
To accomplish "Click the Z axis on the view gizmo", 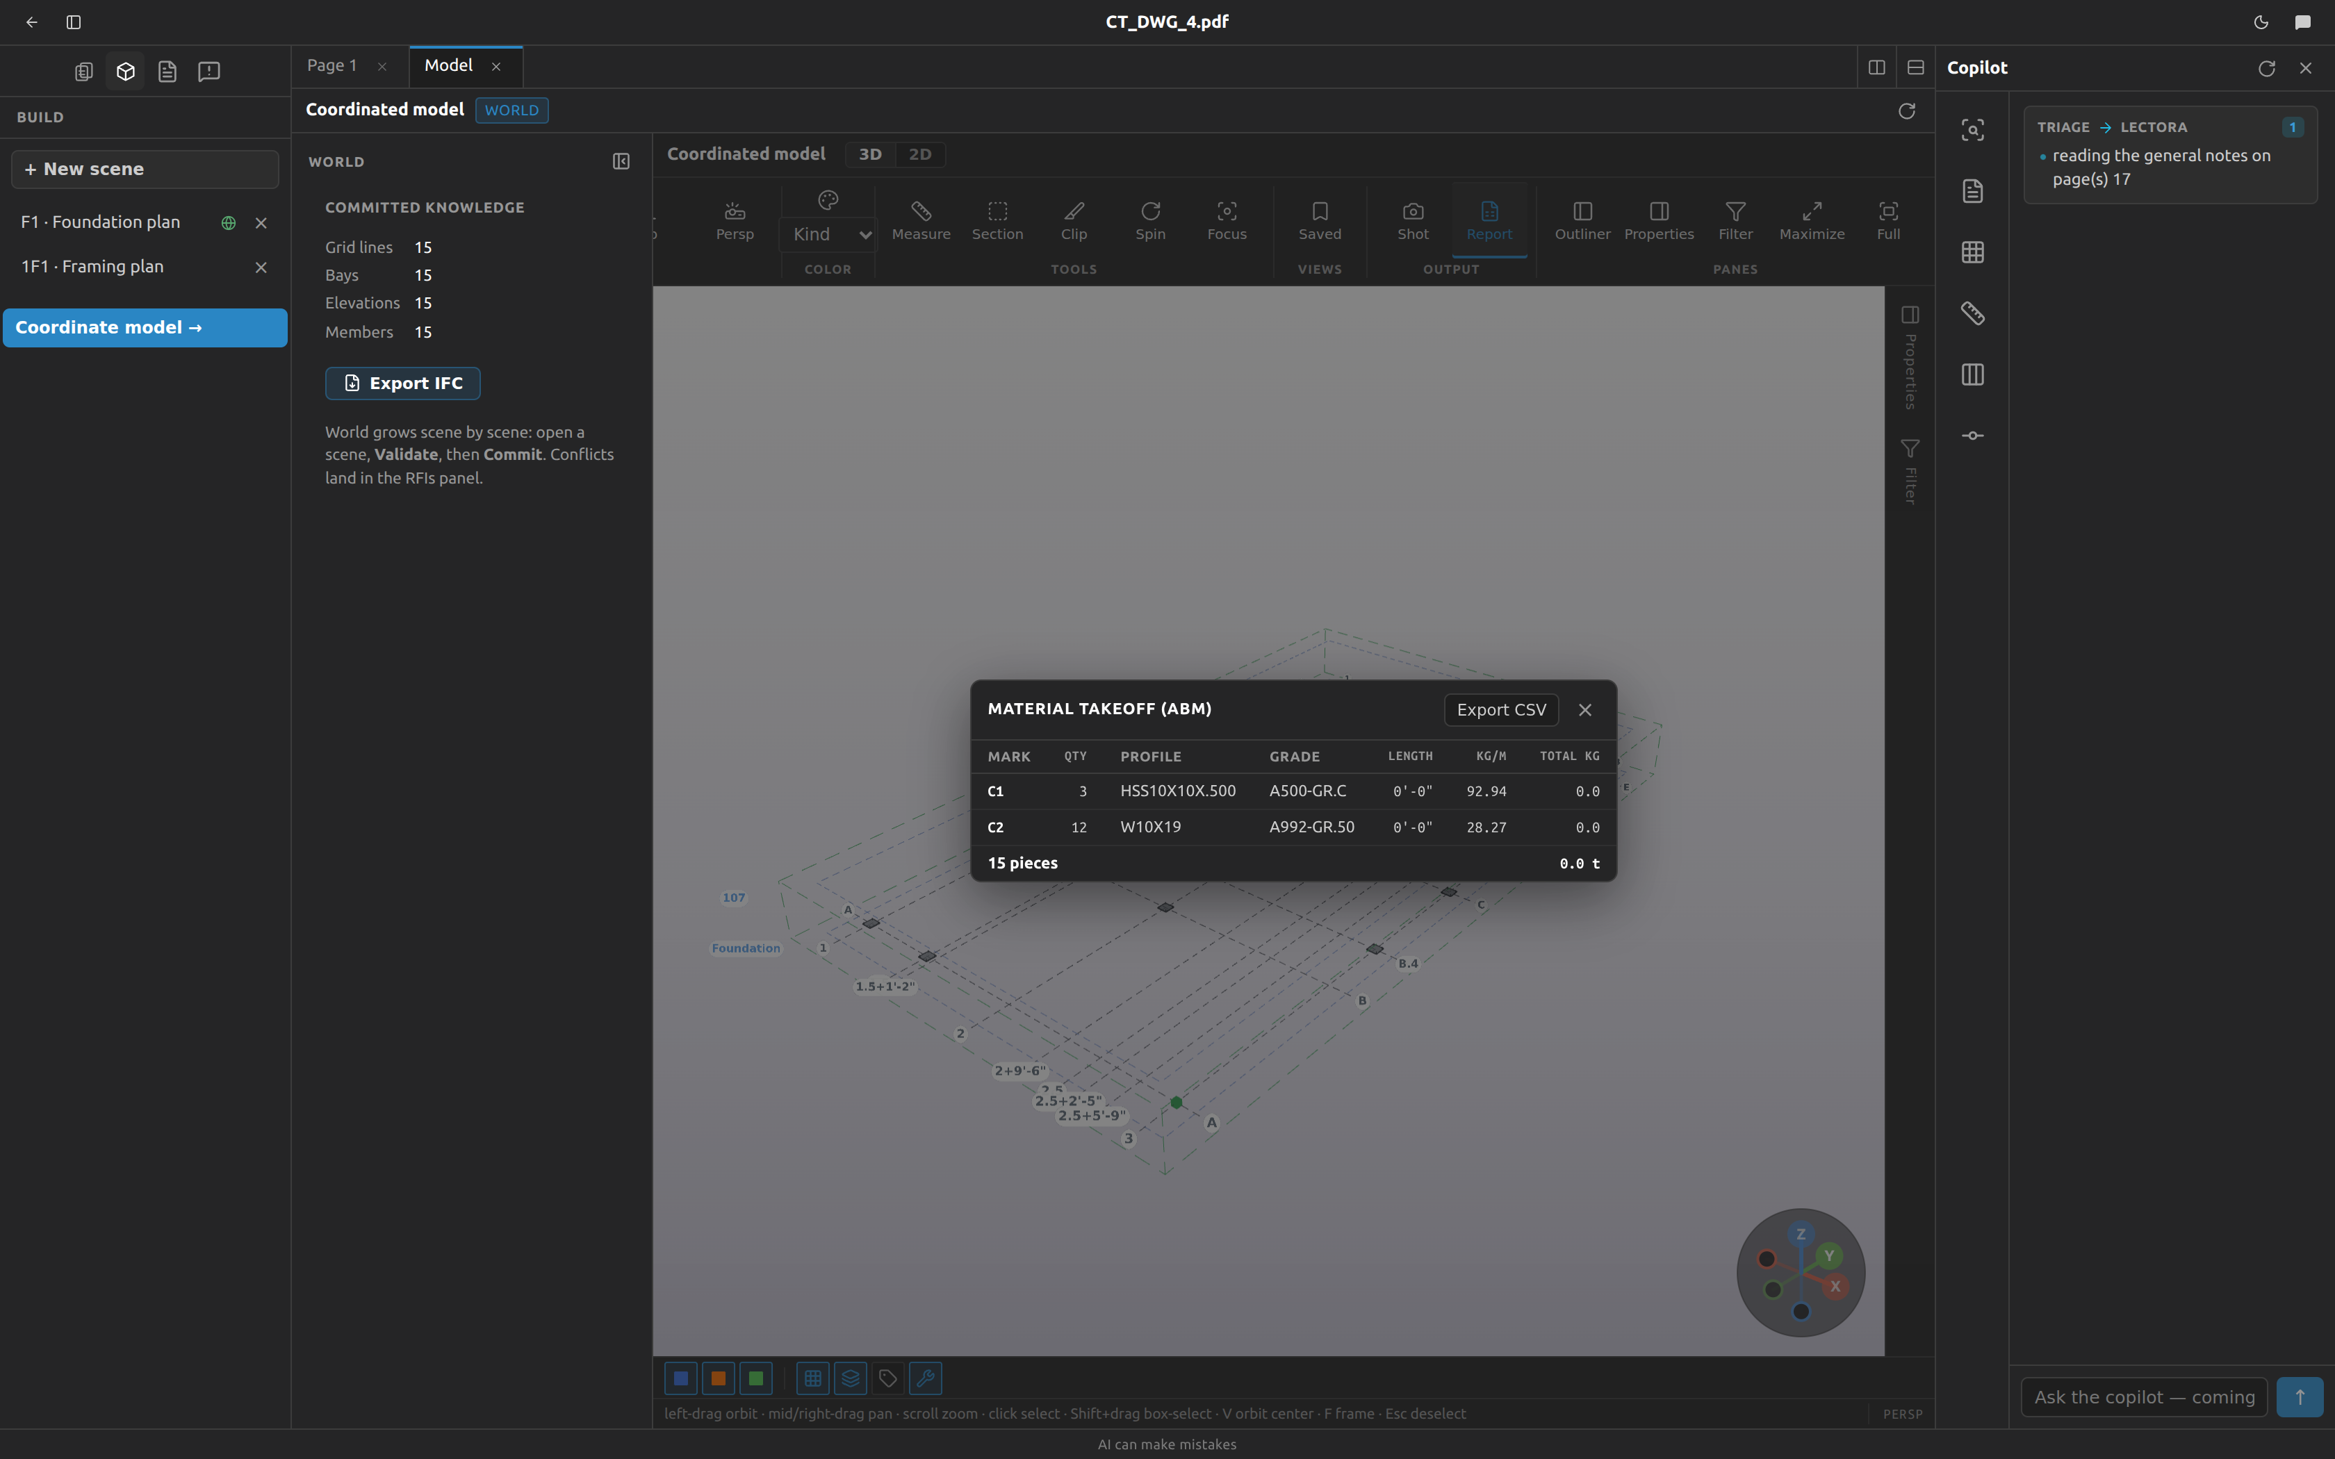I will point(1801,1234).
